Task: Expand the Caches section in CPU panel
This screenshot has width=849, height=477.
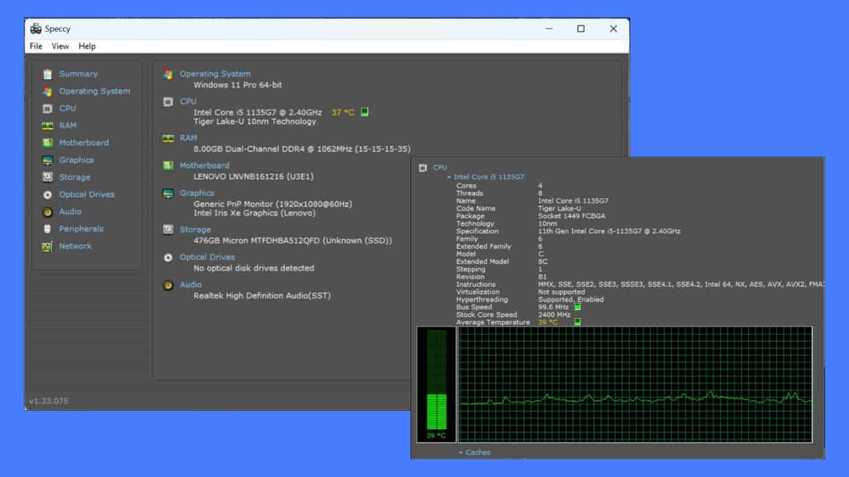Action: (x=461, y=452)
